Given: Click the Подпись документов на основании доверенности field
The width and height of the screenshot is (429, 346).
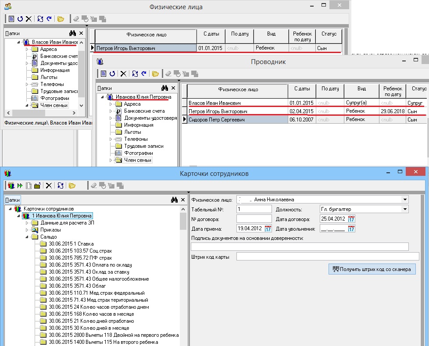Looking at the screenshot, I should point(300,246).
